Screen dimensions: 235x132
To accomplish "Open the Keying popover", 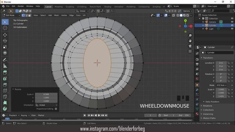I will tap(25, 115).
